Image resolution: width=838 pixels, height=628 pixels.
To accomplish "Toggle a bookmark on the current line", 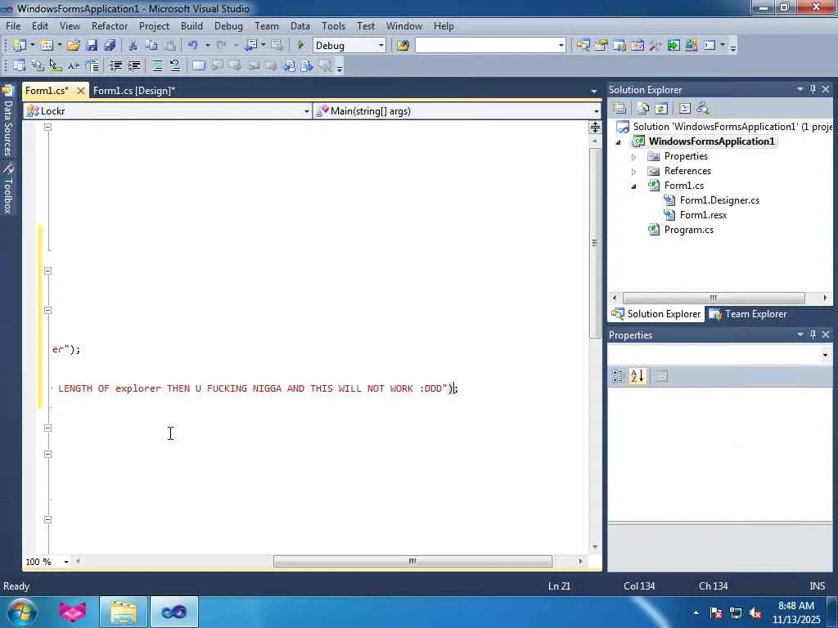I will pos(199,65).
